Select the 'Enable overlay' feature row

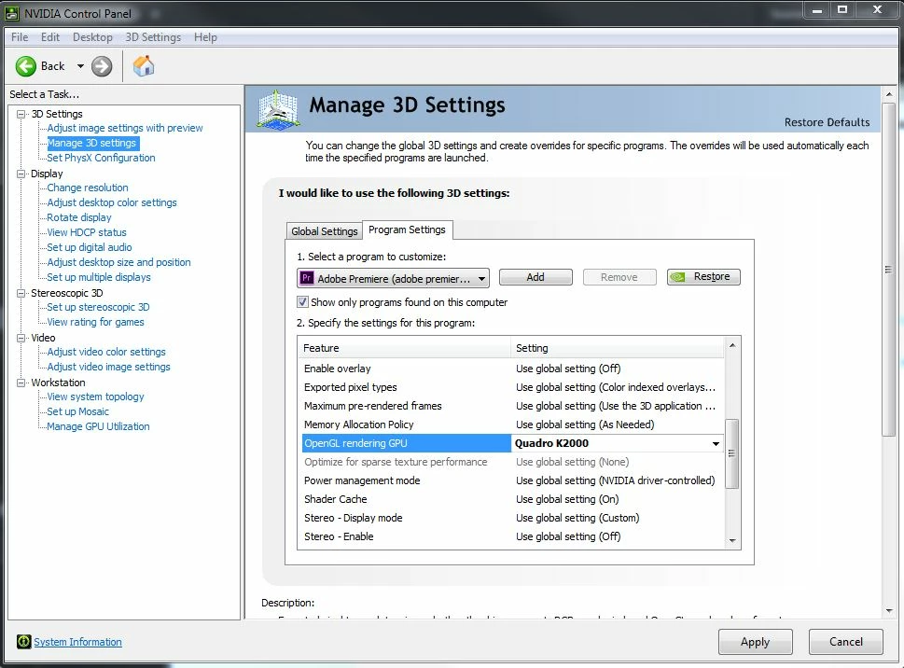[512, 369]
